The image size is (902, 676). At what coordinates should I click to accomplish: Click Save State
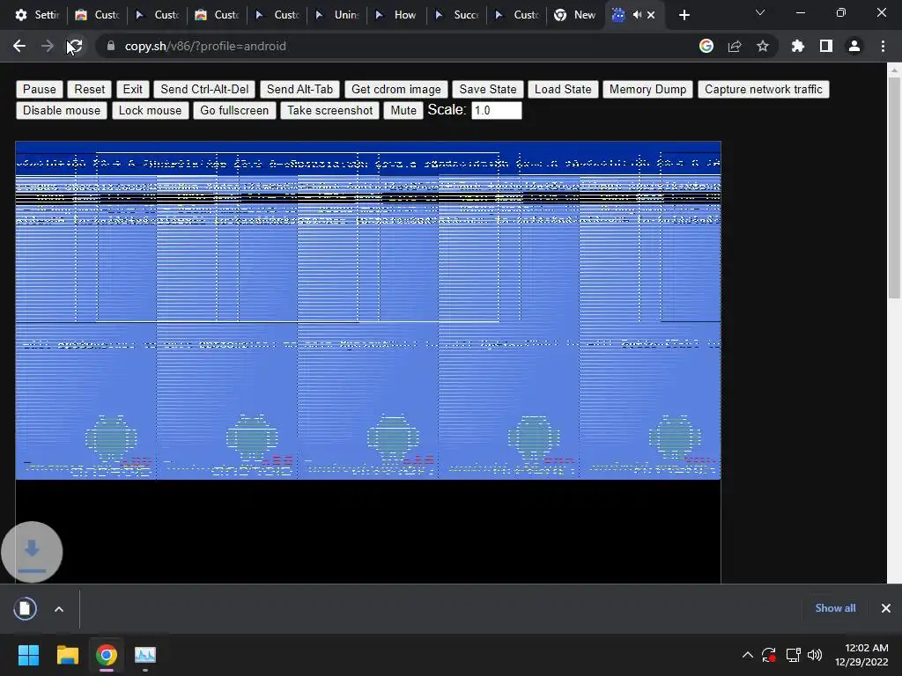pyautogui.click(x=487, y=89)
